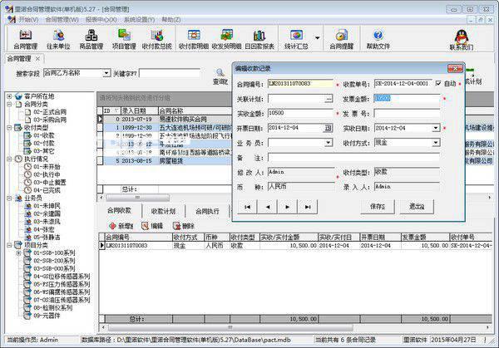Expand the 01-SGB-100系列 node

(x=18, y=253)
